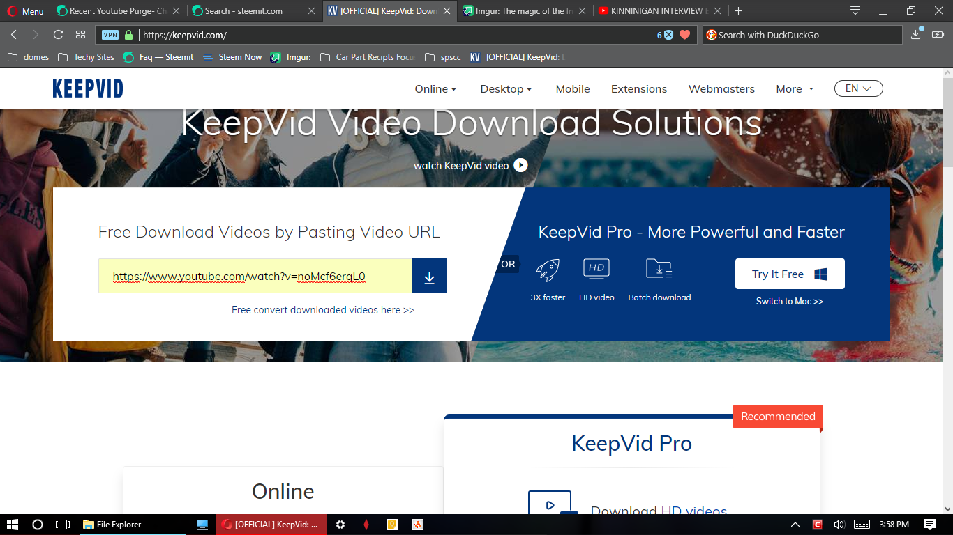This screenshot has height=535, width=953.
Task: Go back to the previous page
Action: pos(14,35)
